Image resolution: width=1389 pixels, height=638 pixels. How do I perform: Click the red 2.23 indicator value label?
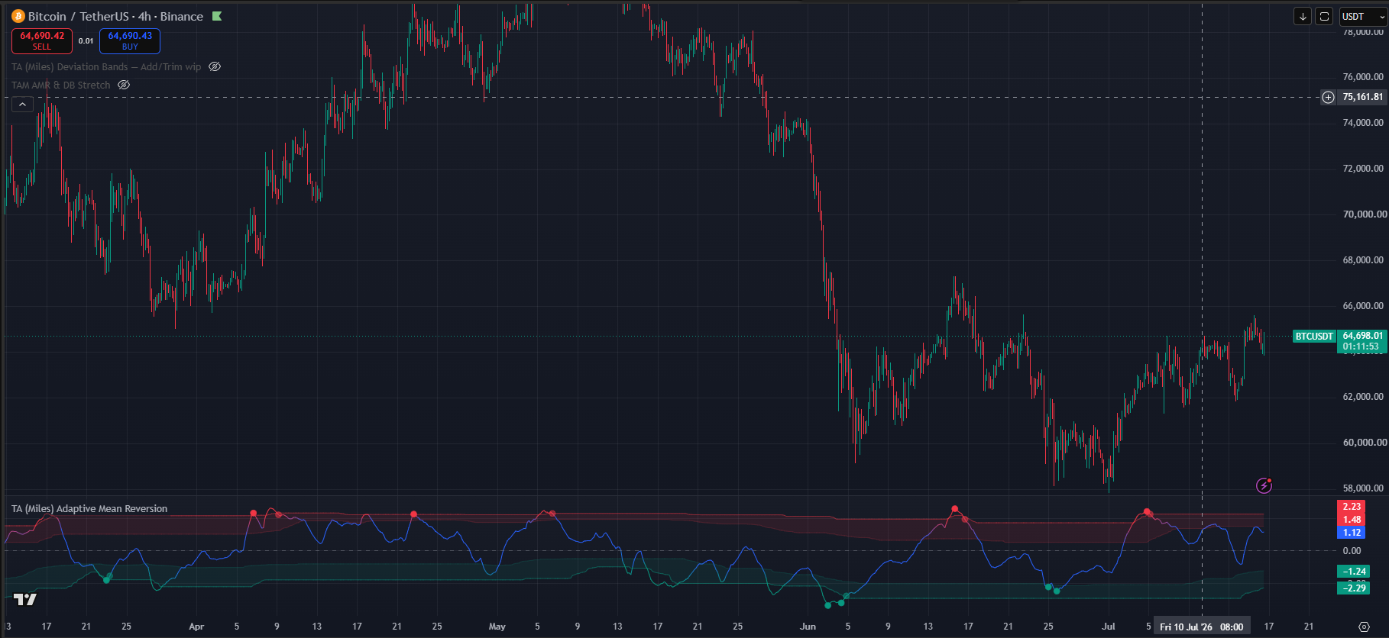pos(1352,507)
